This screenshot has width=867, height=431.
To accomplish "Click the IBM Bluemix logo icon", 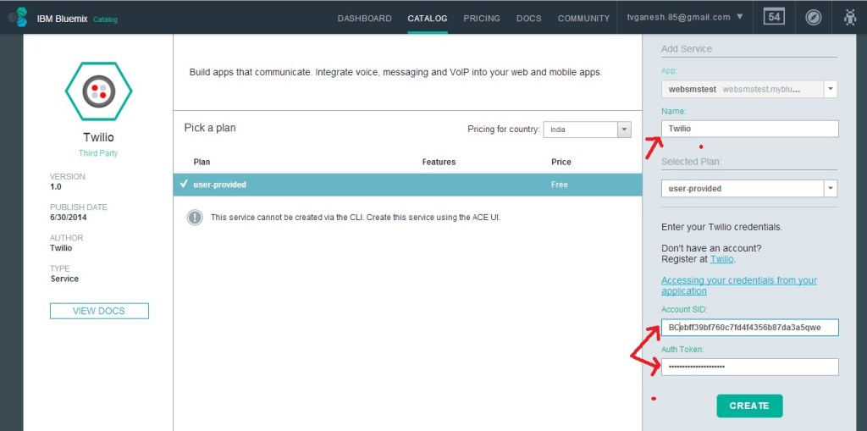I will click(x=17, y=17).
